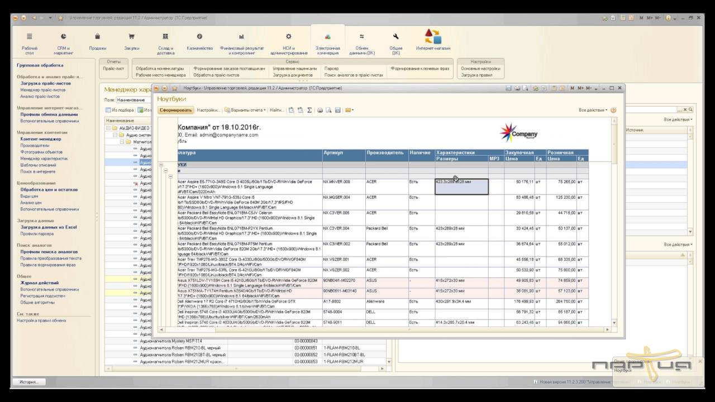Open the Электронная коммерция section
The height and width of the screenshot is (402, 715).
(327, 42)
